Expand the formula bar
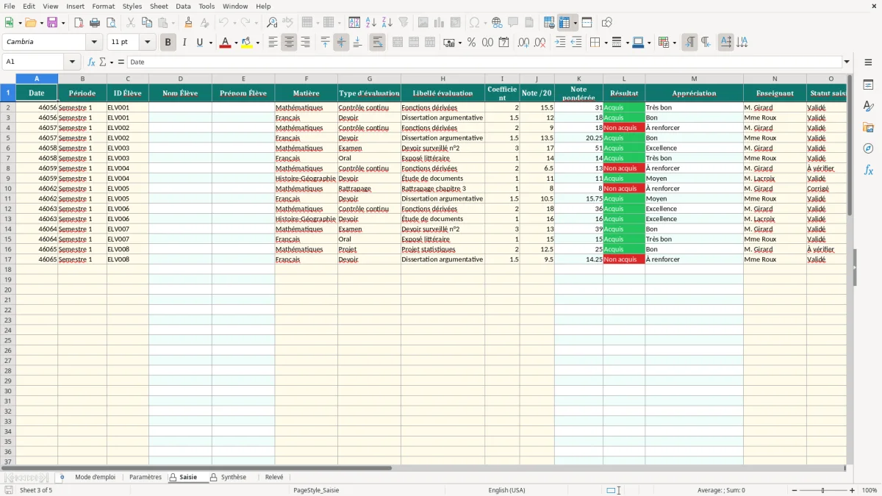The width and height of the screenshot is (882, 496). coord(847,62)
